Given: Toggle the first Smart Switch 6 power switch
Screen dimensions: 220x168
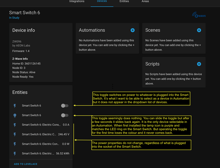Looking at the screenshot, I should pos(64,106).
